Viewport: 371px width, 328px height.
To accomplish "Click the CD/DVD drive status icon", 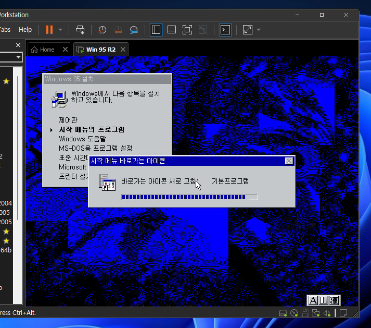I will [294, 313].
